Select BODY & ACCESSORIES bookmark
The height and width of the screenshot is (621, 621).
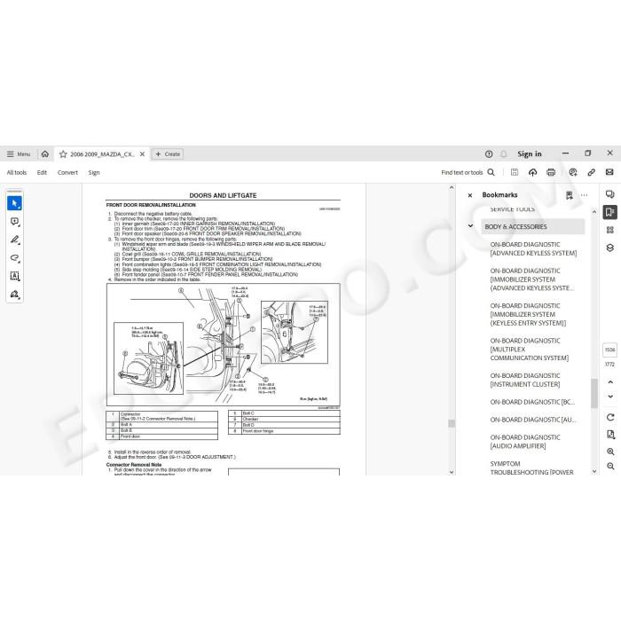click(533, 226)
